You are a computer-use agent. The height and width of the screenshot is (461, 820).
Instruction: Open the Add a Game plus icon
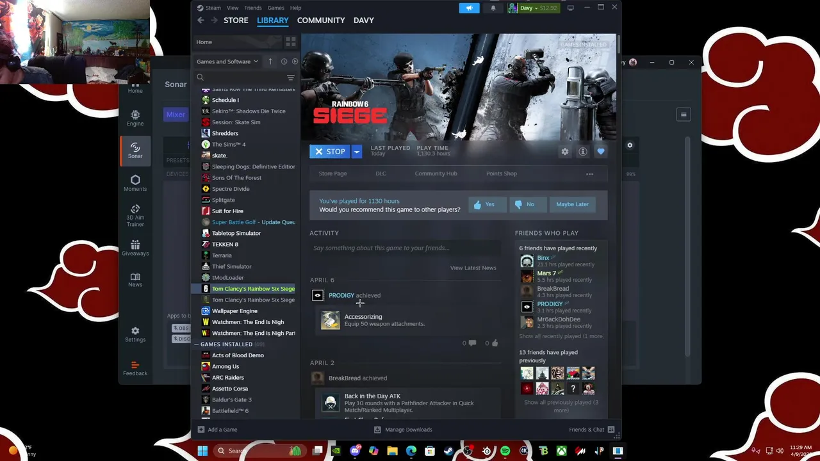(x=201, y=430)
